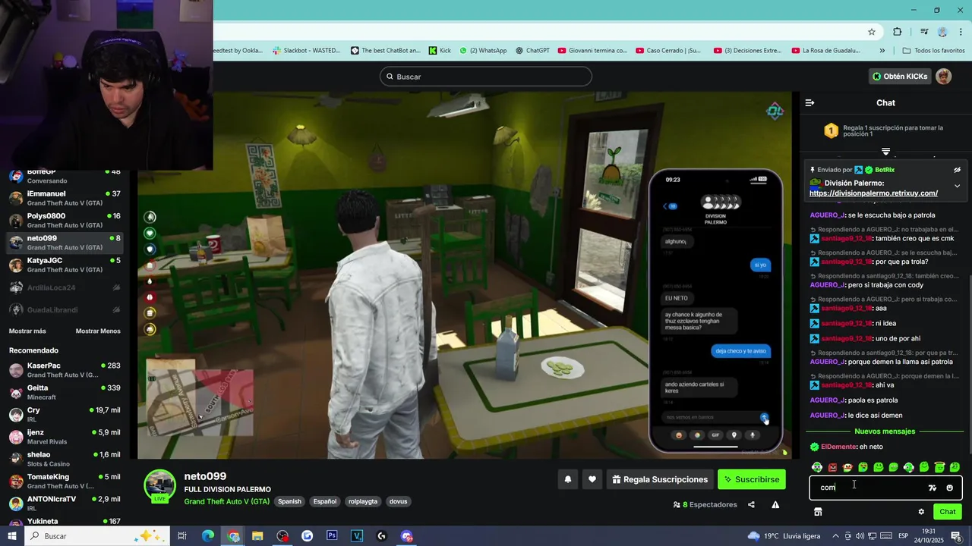Open Chrome's three-dot menu
Viewport: 972px width, 546px height.
pos(961,32)
